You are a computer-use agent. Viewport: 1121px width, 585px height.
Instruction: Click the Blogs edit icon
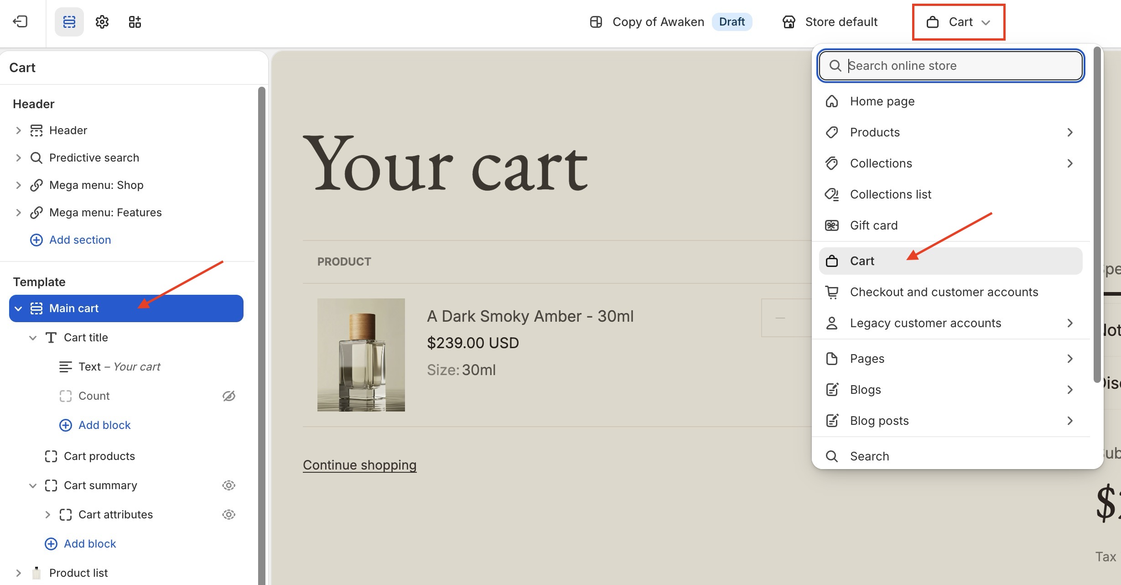click(832, 390)
